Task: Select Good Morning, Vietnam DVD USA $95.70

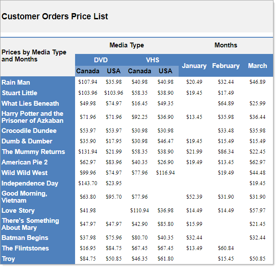Action: click(x=114, y=197)
